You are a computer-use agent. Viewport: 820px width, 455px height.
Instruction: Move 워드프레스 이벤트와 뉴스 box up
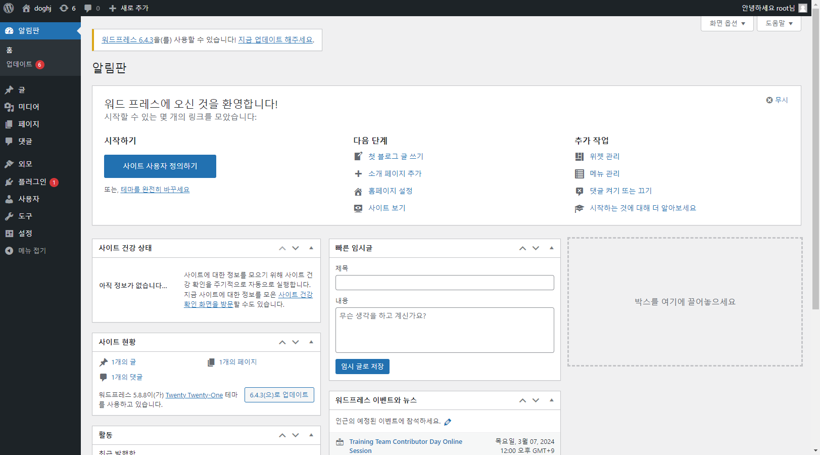tap(523, 400)
